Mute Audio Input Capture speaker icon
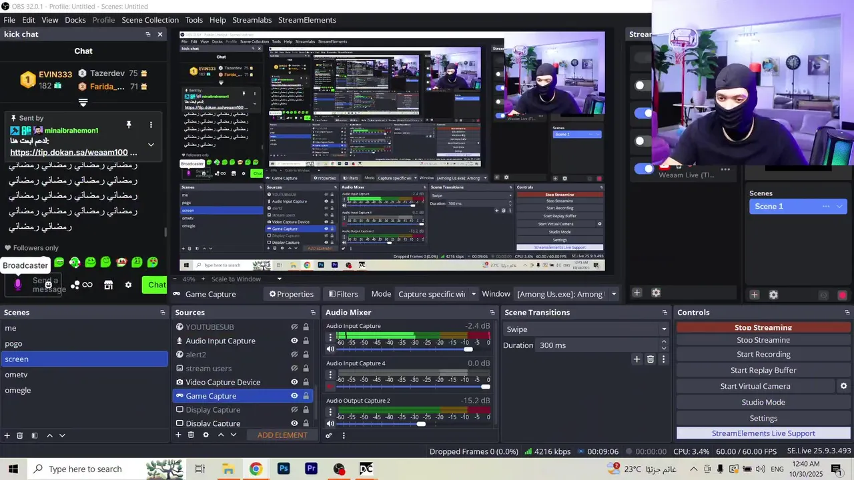Screen dimensions: 854x480 (x=330, y=349)
